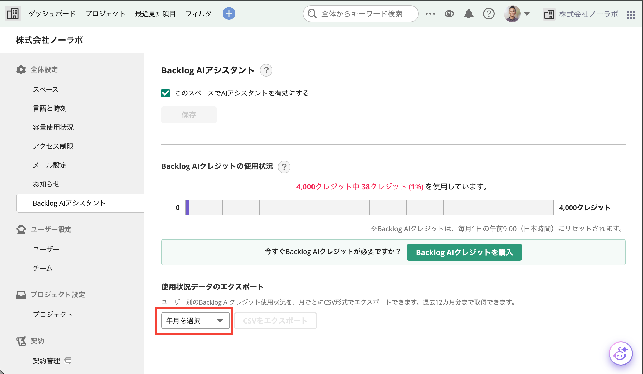Open the top bar help icon
This screenshot has height=374, width=643.
[x=489, y=14]
